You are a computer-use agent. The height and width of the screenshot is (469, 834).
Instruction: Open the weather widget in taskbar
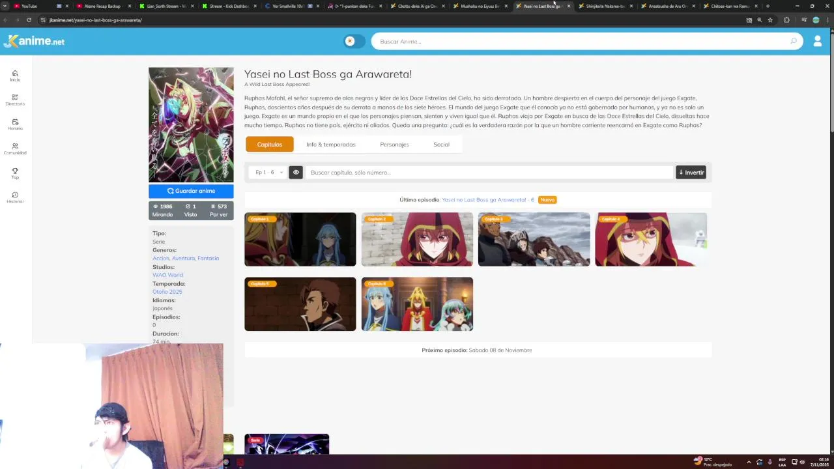(713, 462)
